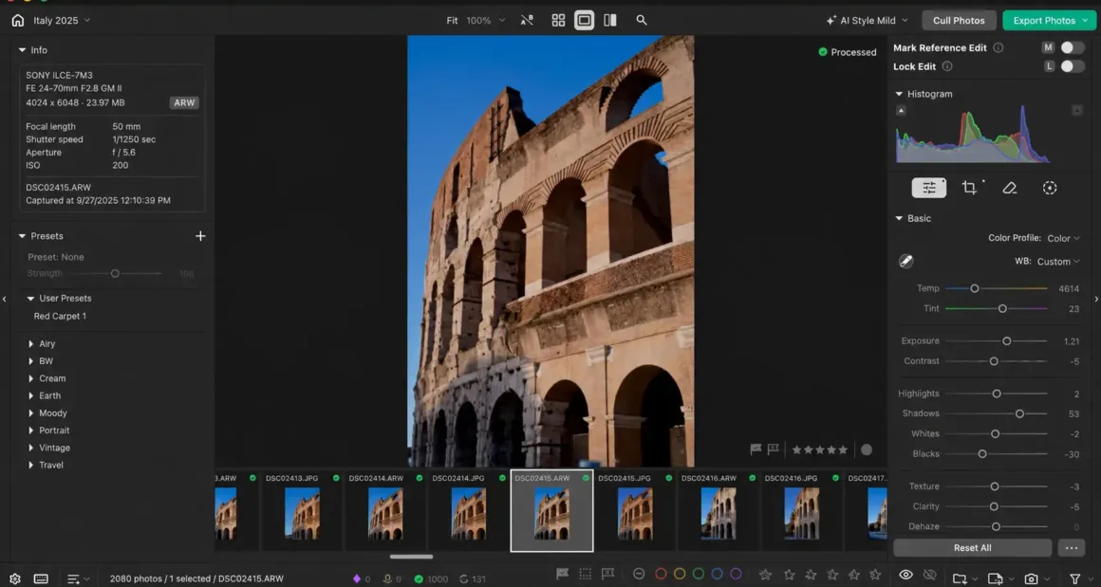Hide photos with crossed-eye icon

929,575
